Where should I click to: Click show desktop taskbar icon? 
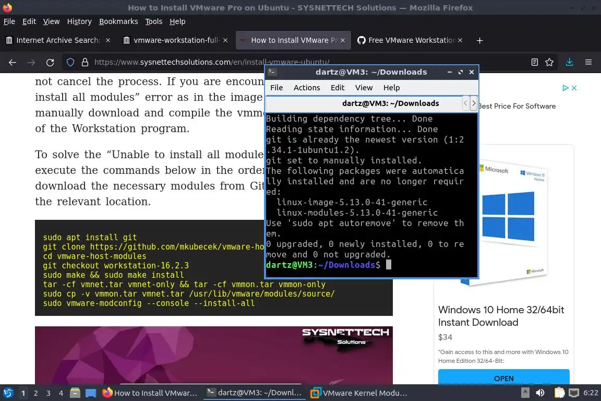(90, 393)
